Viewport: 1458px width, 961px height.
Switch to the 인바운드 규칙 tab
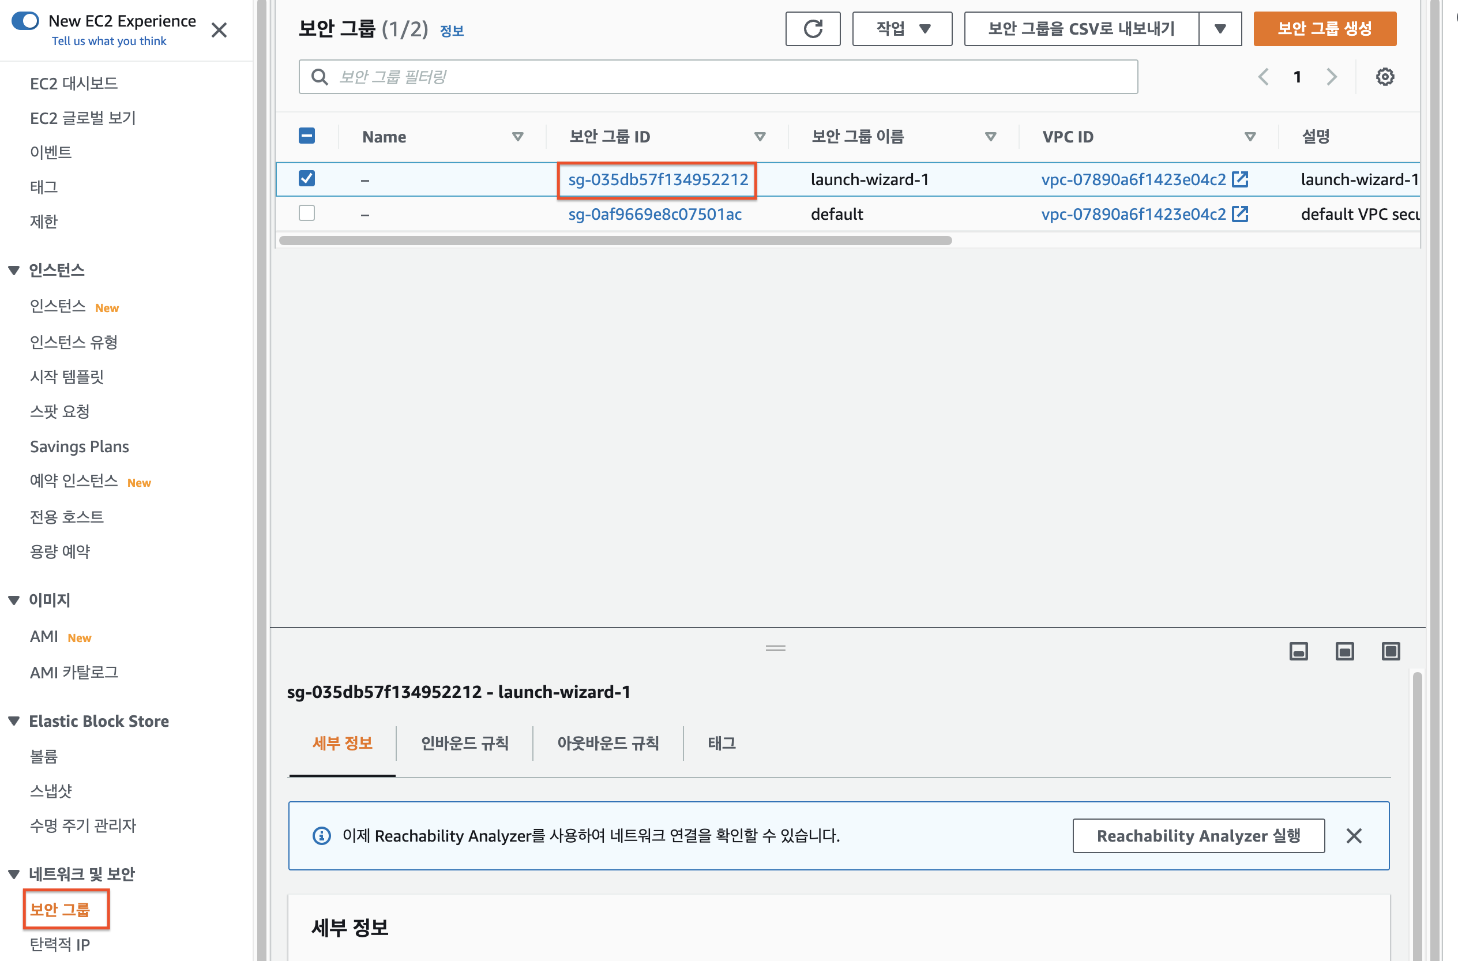(x=464, y=744)
